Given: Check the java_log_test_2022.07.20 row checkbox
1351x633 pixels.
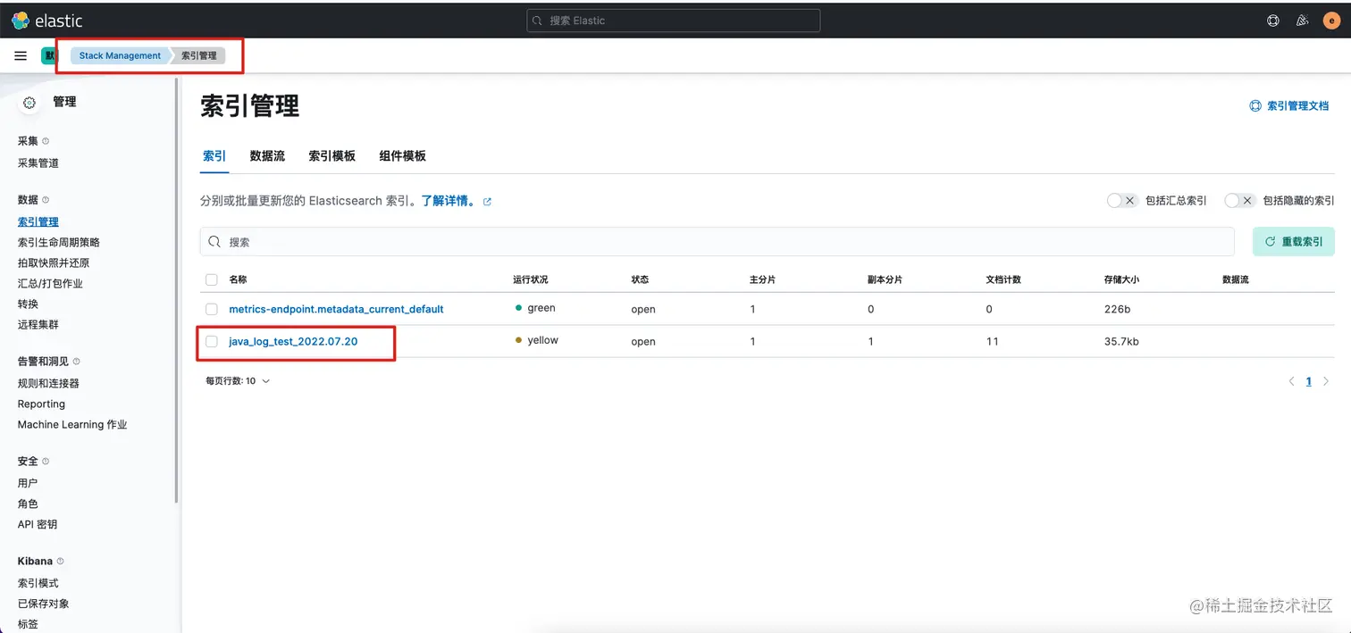Looking at the screenshot, I should click(212, 341).
